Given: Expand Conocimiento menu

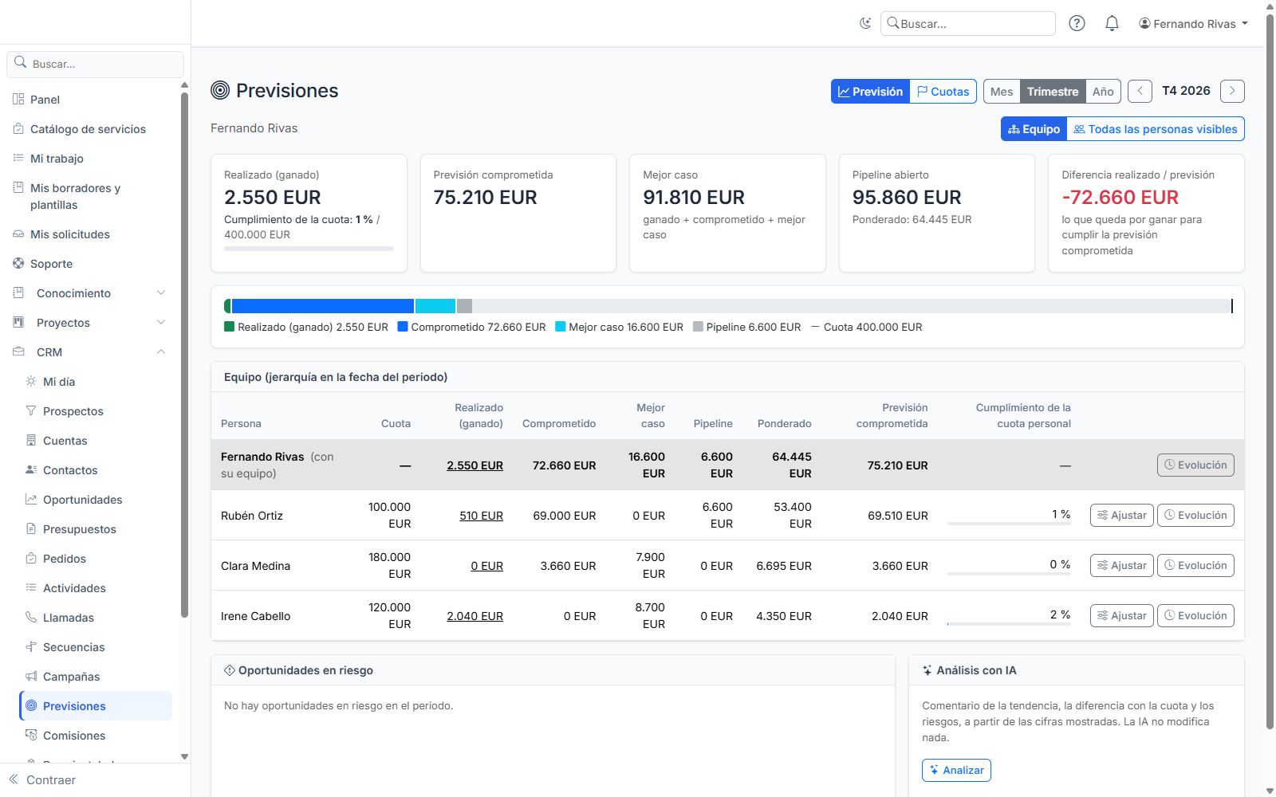Looking at the screenshot, I should pyautogui.click(x=89, y=293).
